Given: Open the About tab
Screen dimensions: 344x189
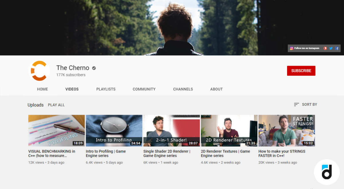Looking at the screenshot, I should tap(216, 89).
